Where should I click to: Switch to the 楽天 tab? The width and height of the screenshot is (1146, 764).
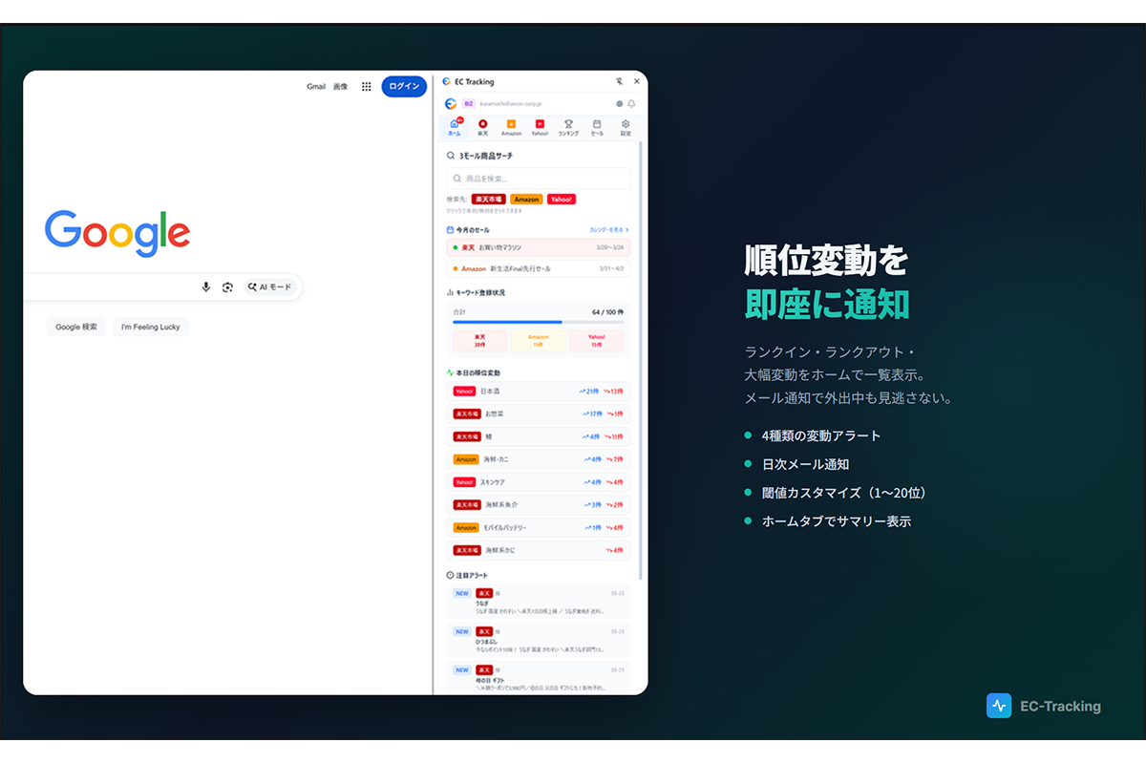482,128
